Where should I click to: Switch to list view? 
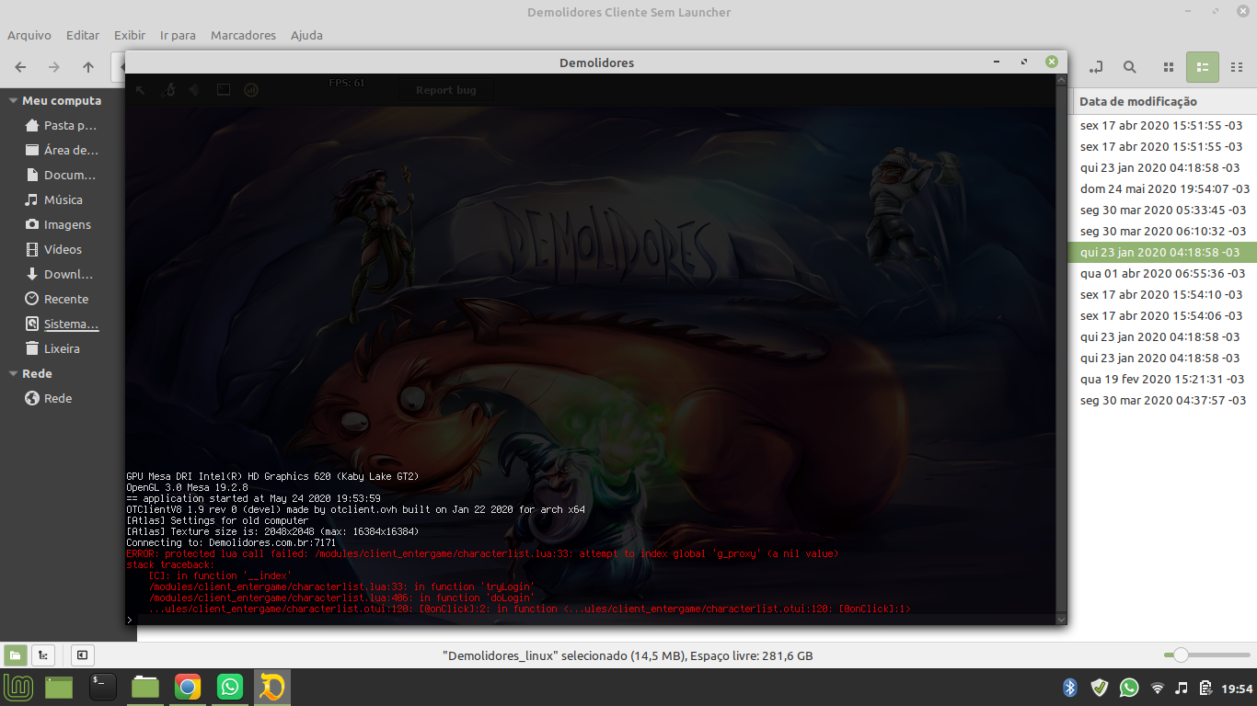click(x=1203, y=67)
